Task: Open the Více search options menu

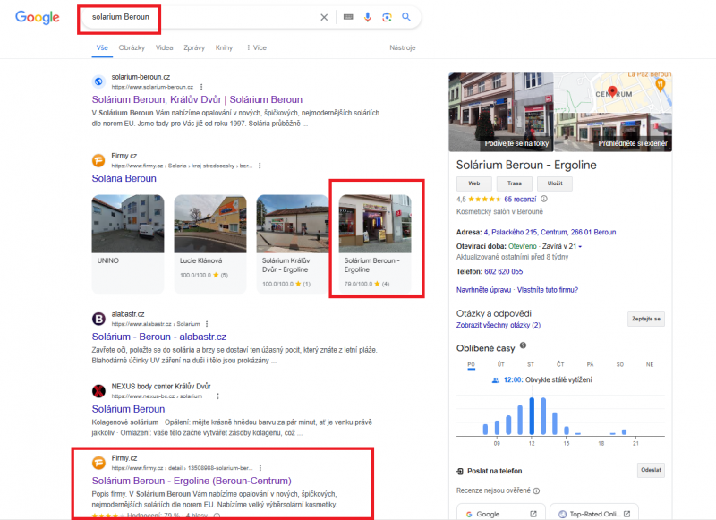Action: (x=257, y=47)
